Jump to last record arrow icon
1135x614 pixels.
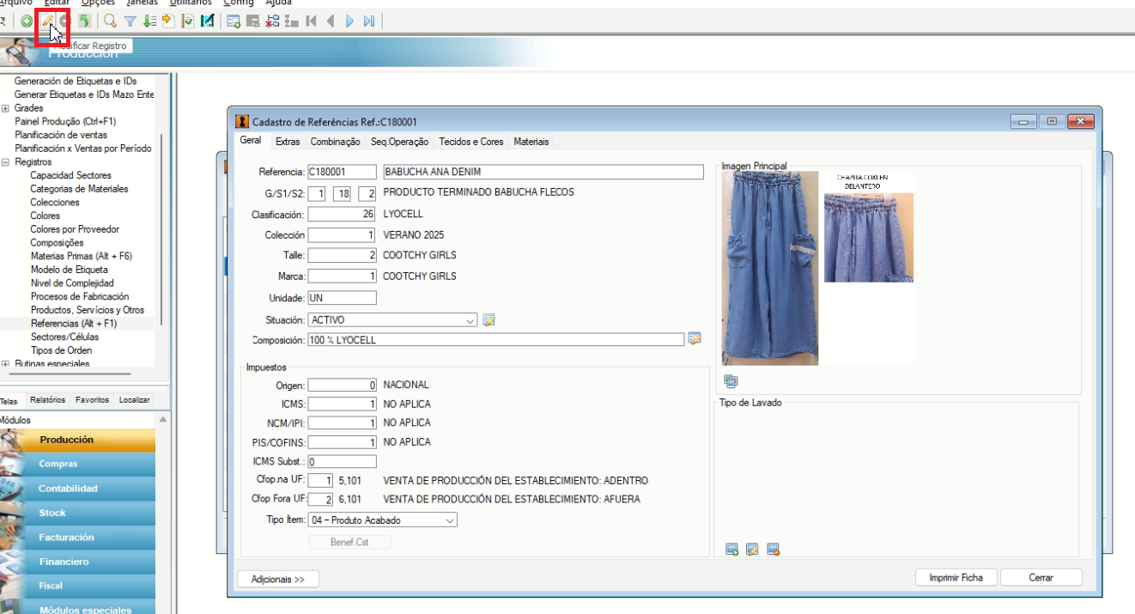tap(369, 21)
